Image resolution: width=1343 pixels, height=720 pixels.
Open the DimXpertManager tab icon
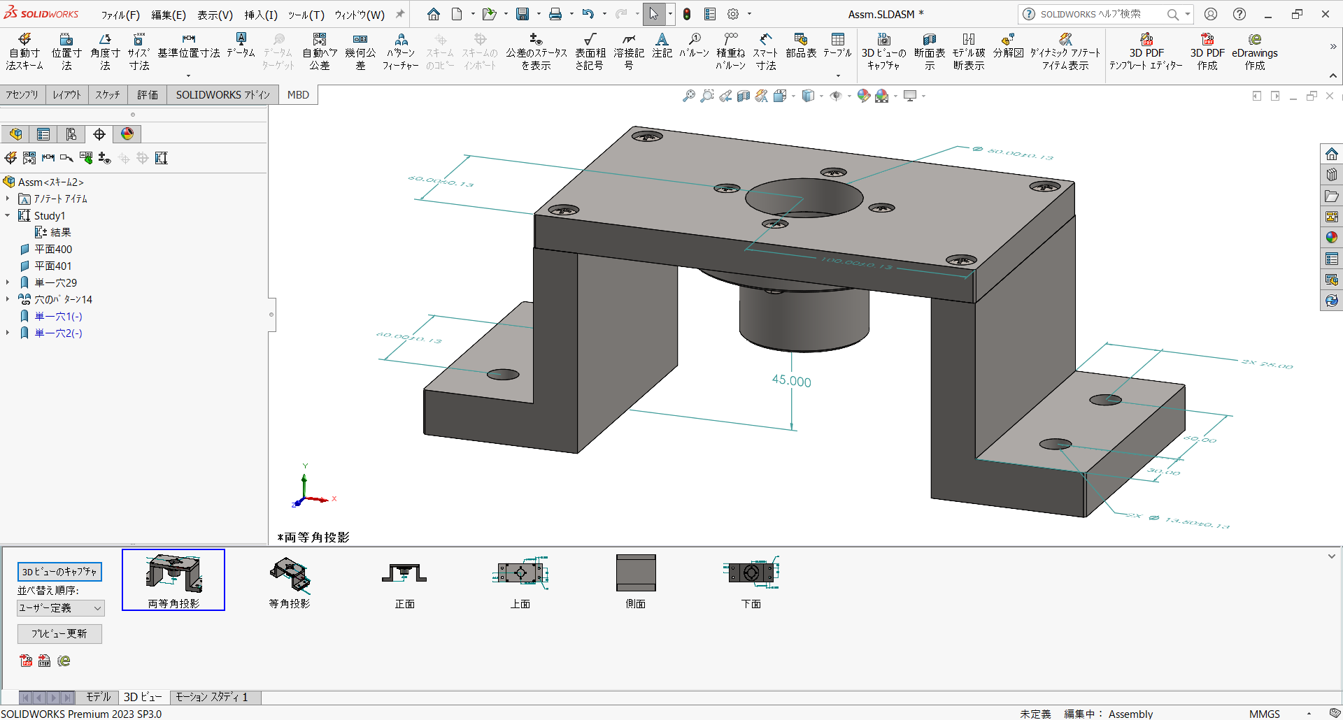[99, 134]
